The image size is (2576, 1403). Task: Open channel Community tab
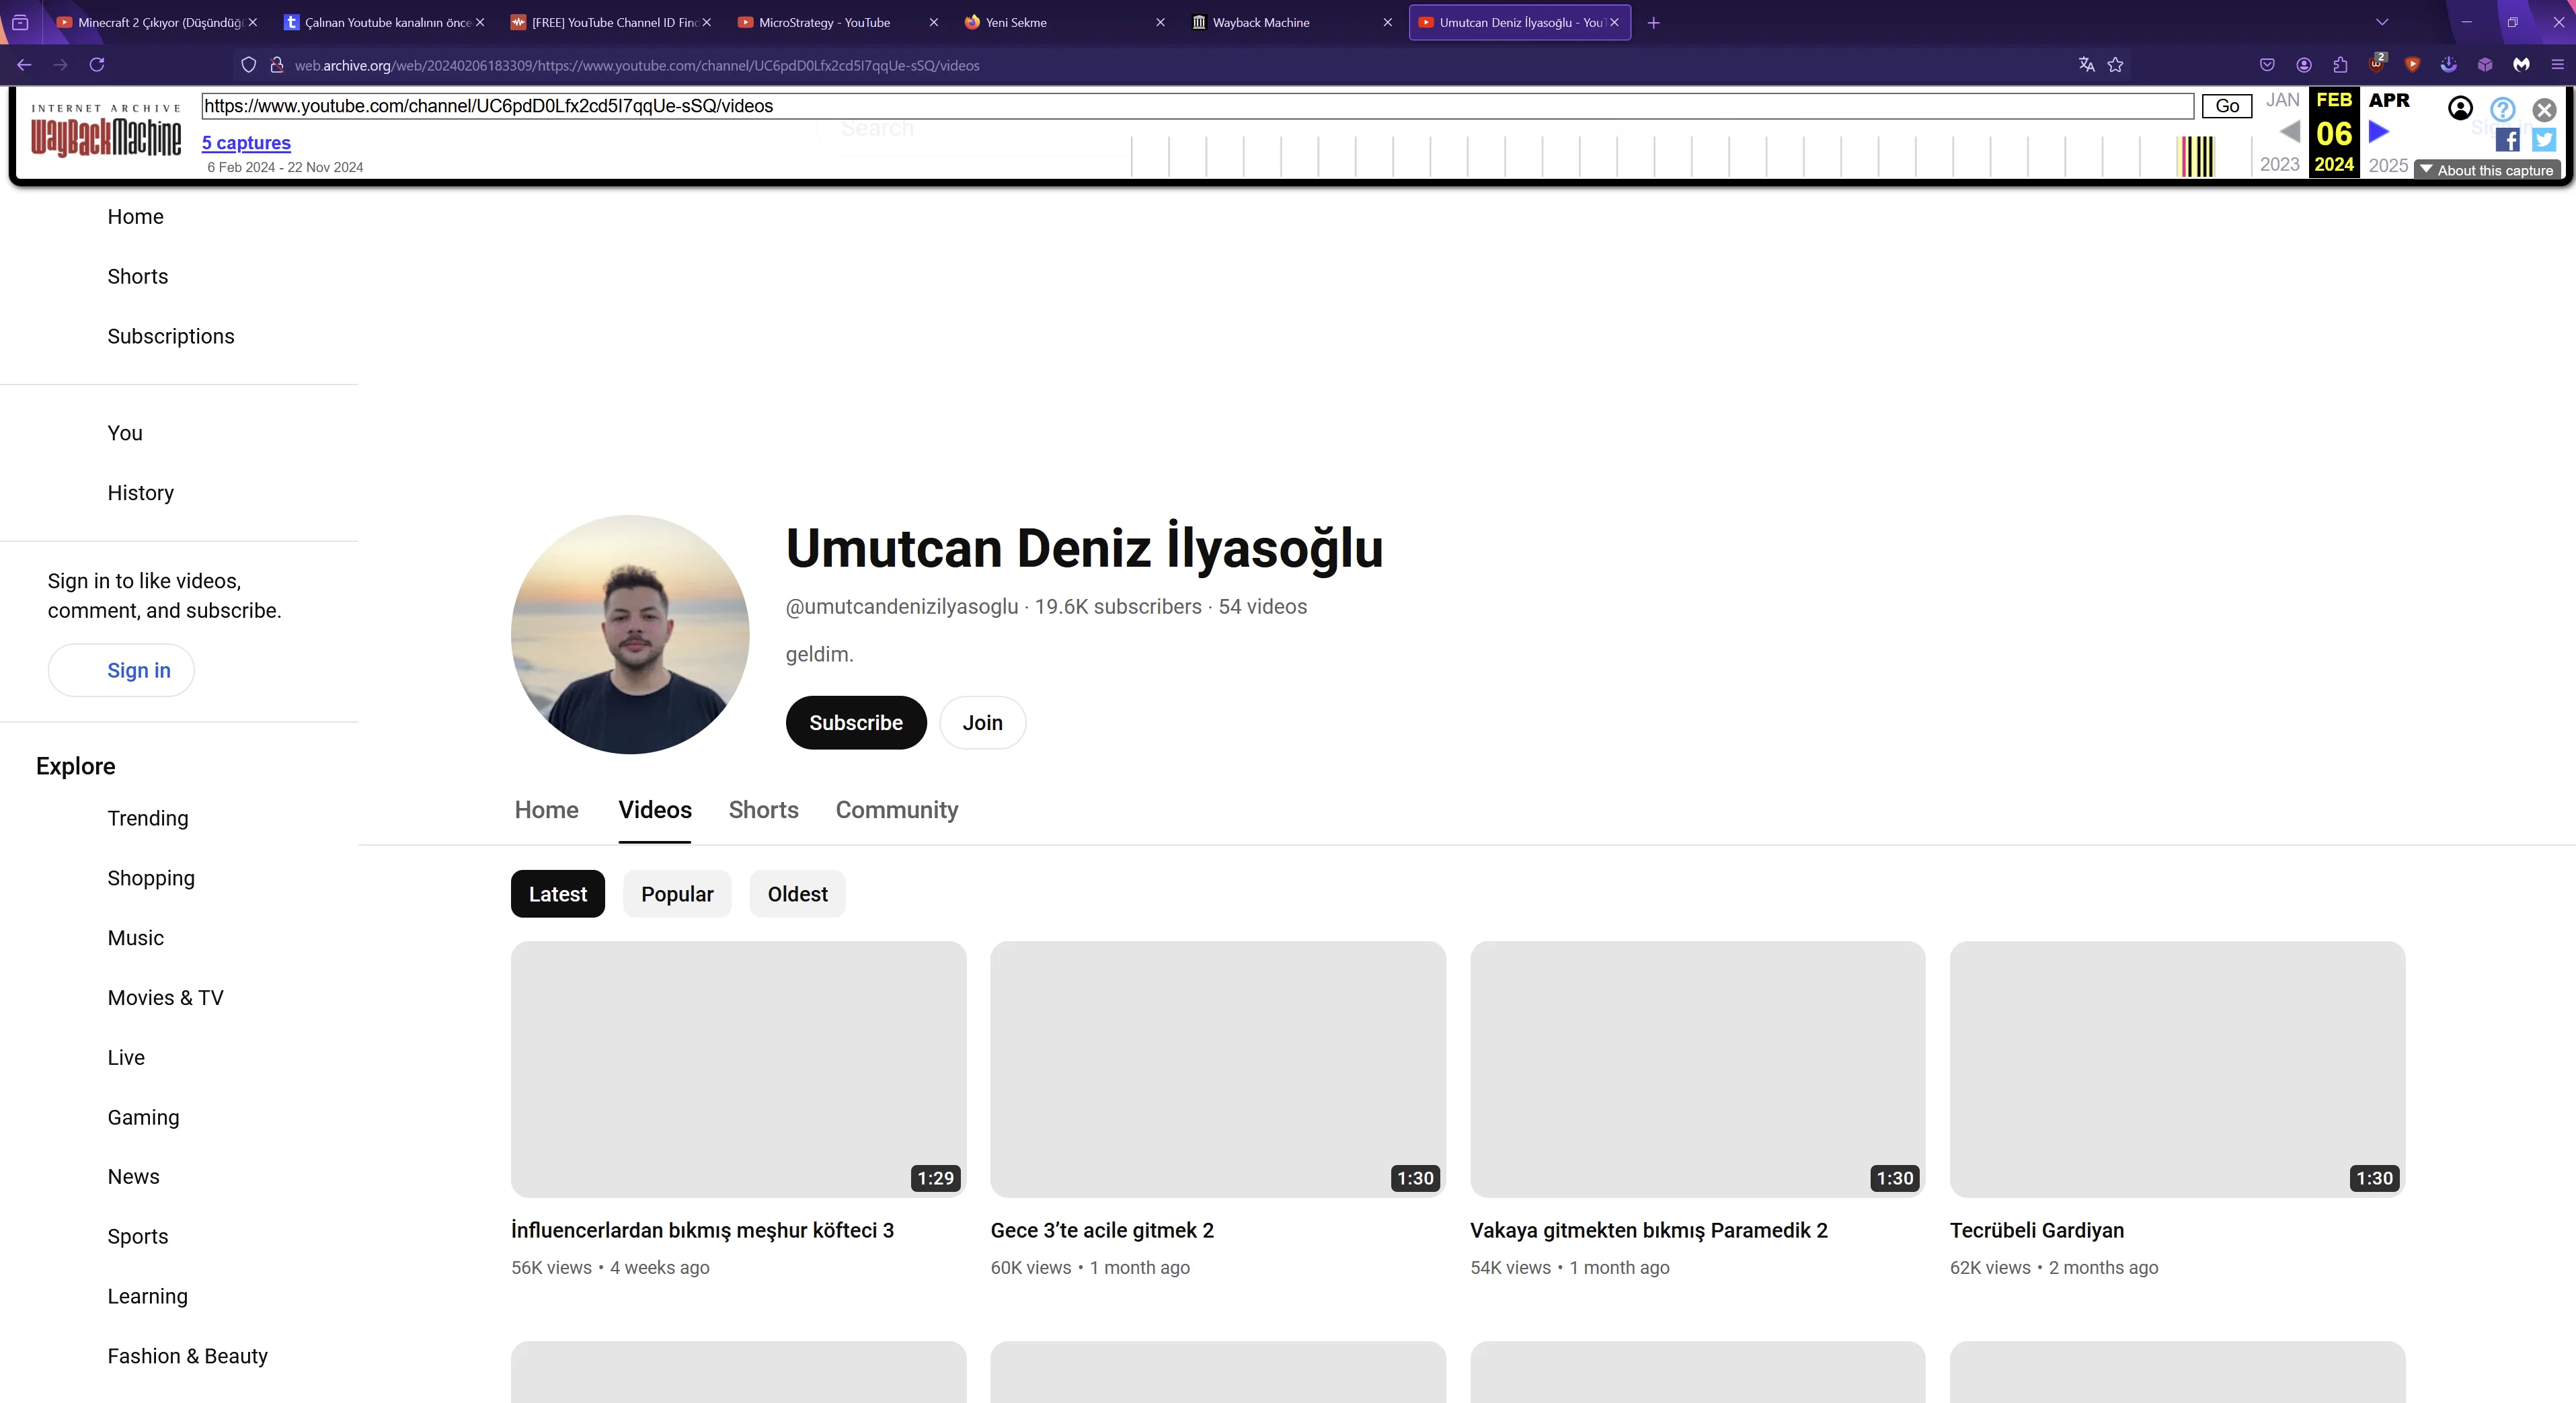[x=897, y=810]
